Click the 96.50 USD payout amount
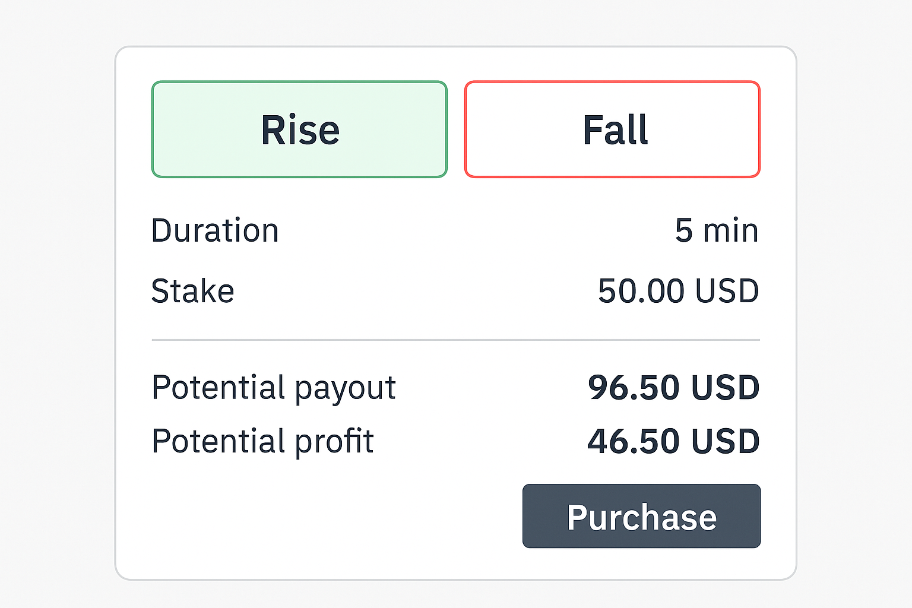The image size is (912, 608). (x=674, y=387)
